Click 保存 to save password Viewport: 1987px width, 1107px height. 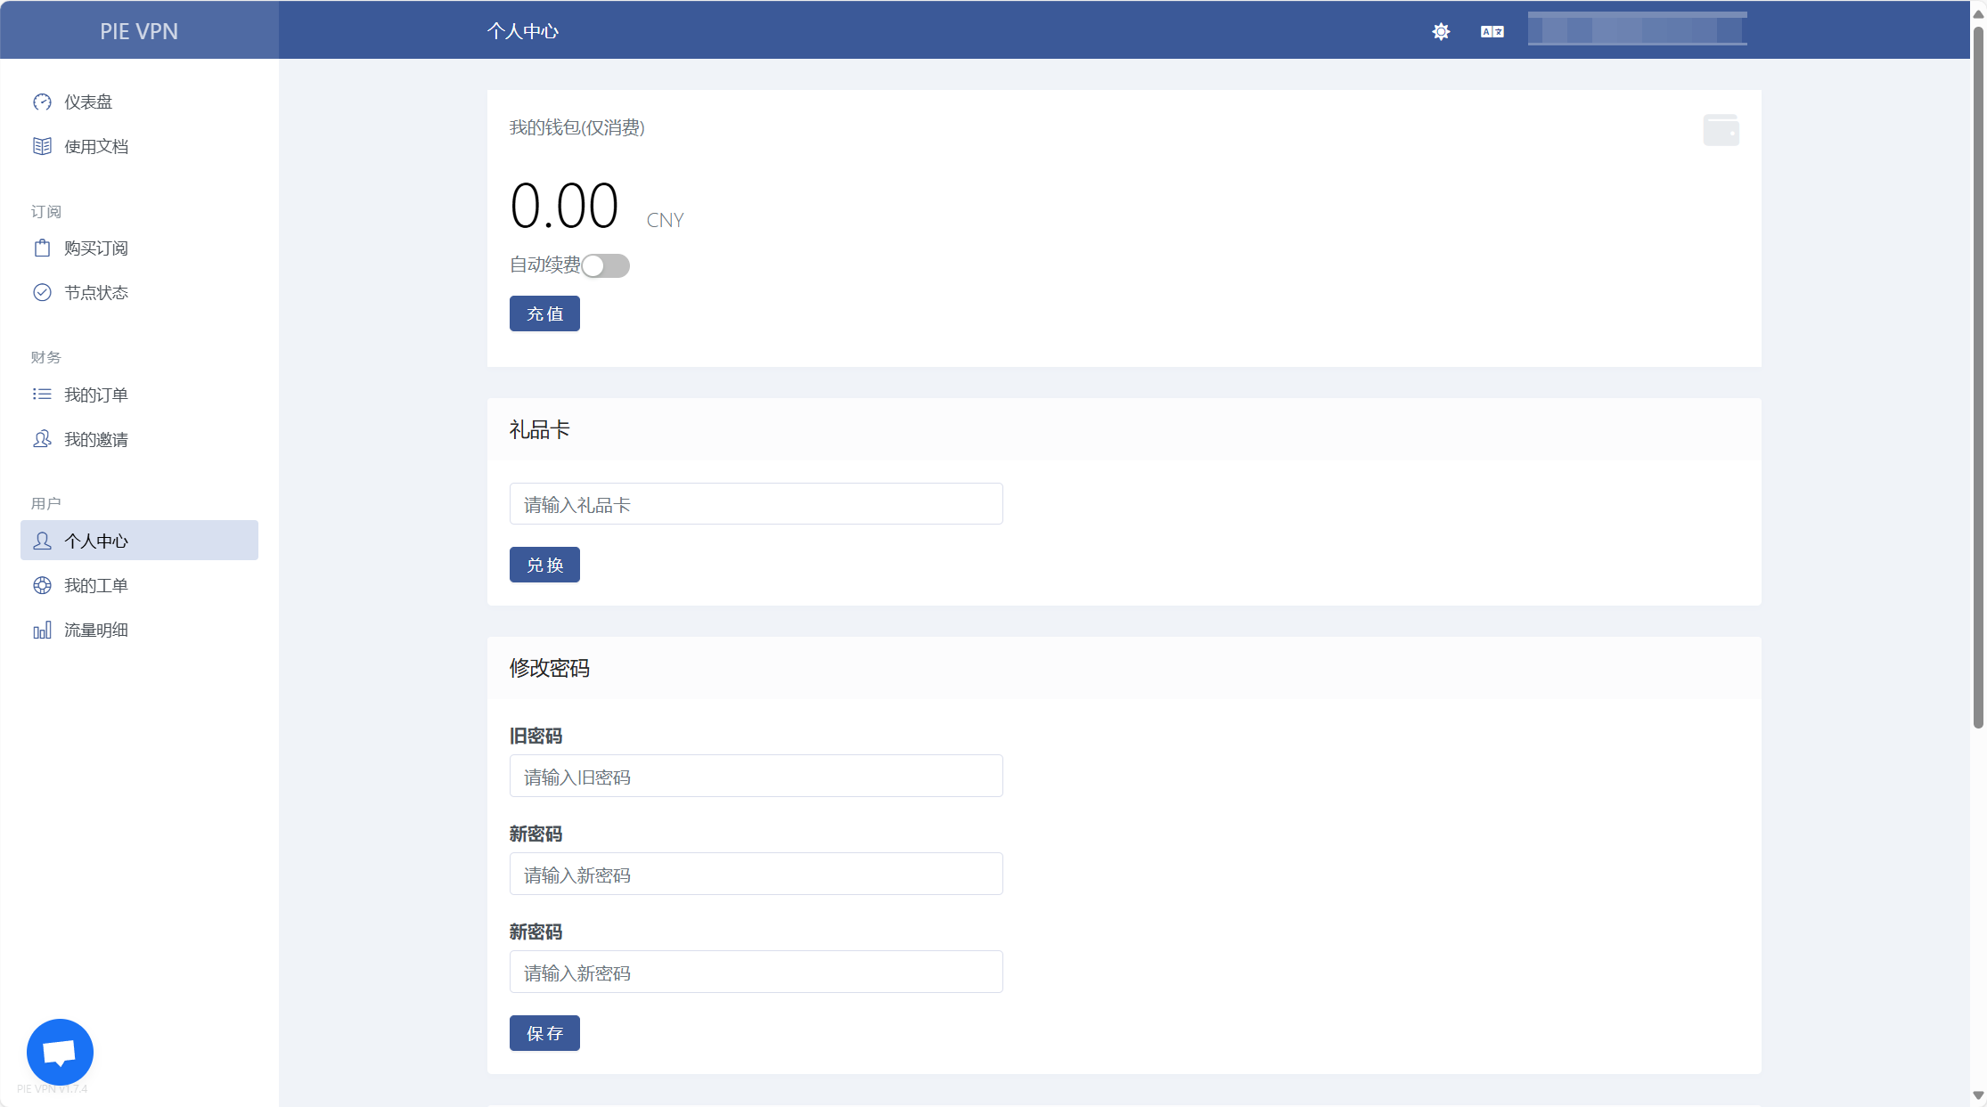tap(544, 1033)
